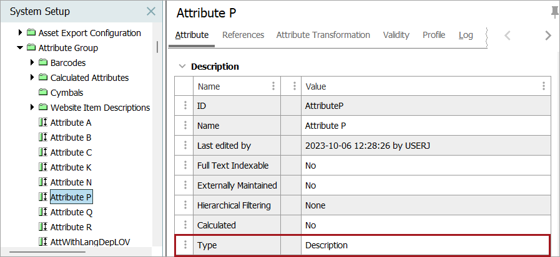Click the Barcodes folder icon
The width and height of the screenshot is (560, 257).
[x=43, y=63]
